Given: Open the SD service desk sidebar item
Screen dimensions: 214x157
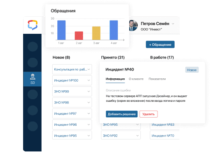Looking at the screenshot, I should coord(33,79).
